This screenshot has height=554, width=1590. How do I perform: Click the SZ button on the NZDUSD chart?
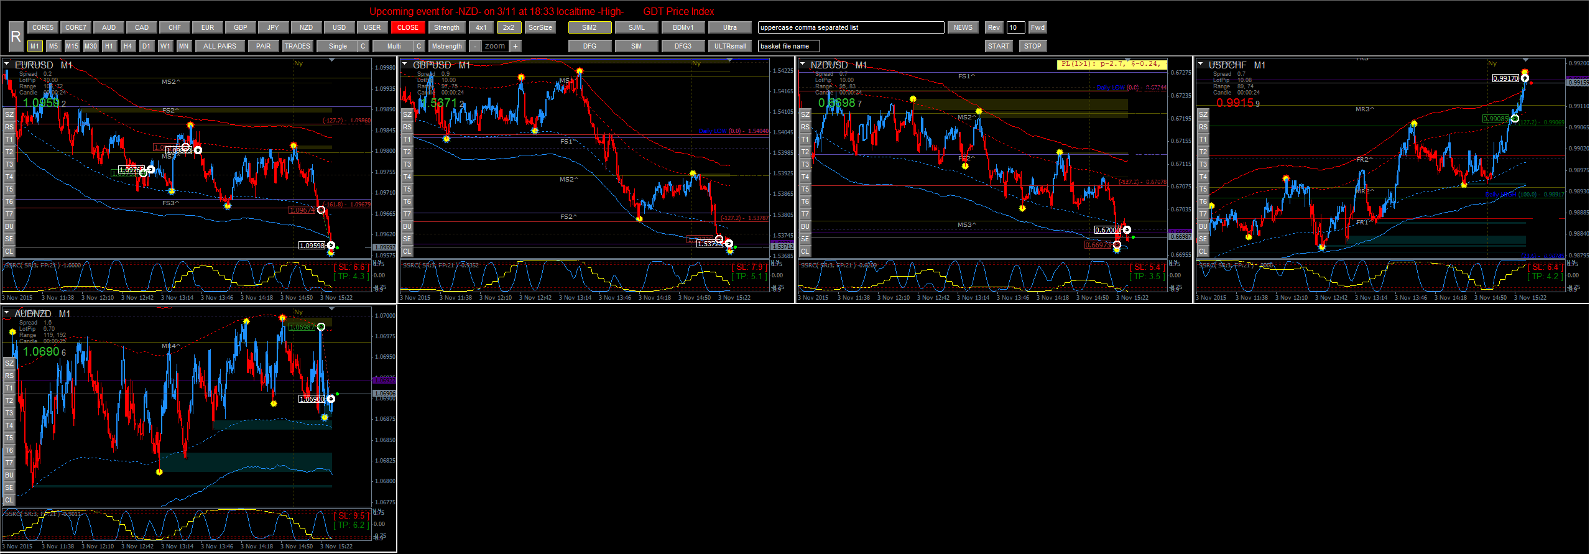805,114
